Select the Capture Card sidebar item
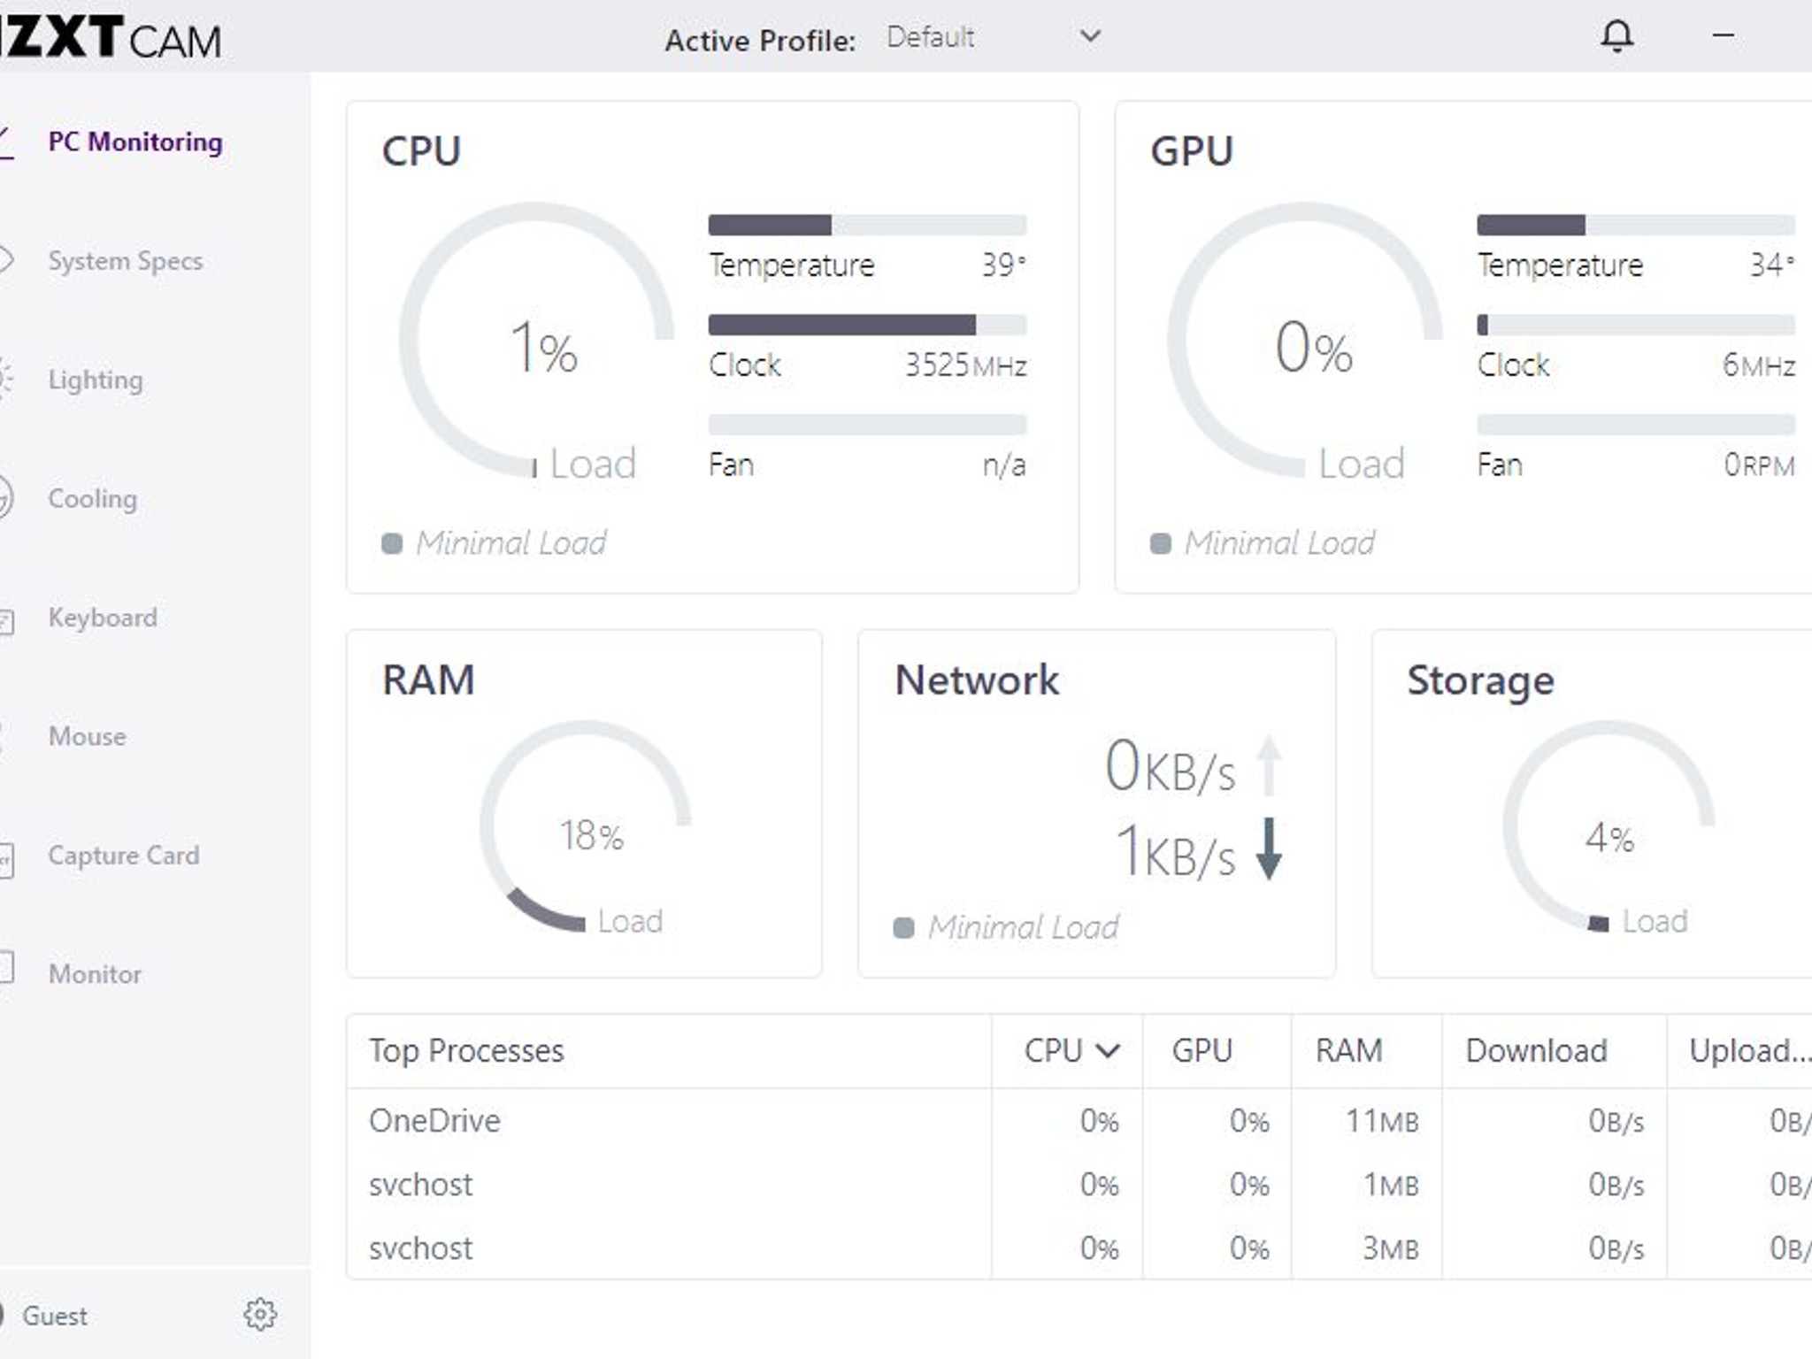Viewport: 1812px width, 1359px height. coord(123,856)
